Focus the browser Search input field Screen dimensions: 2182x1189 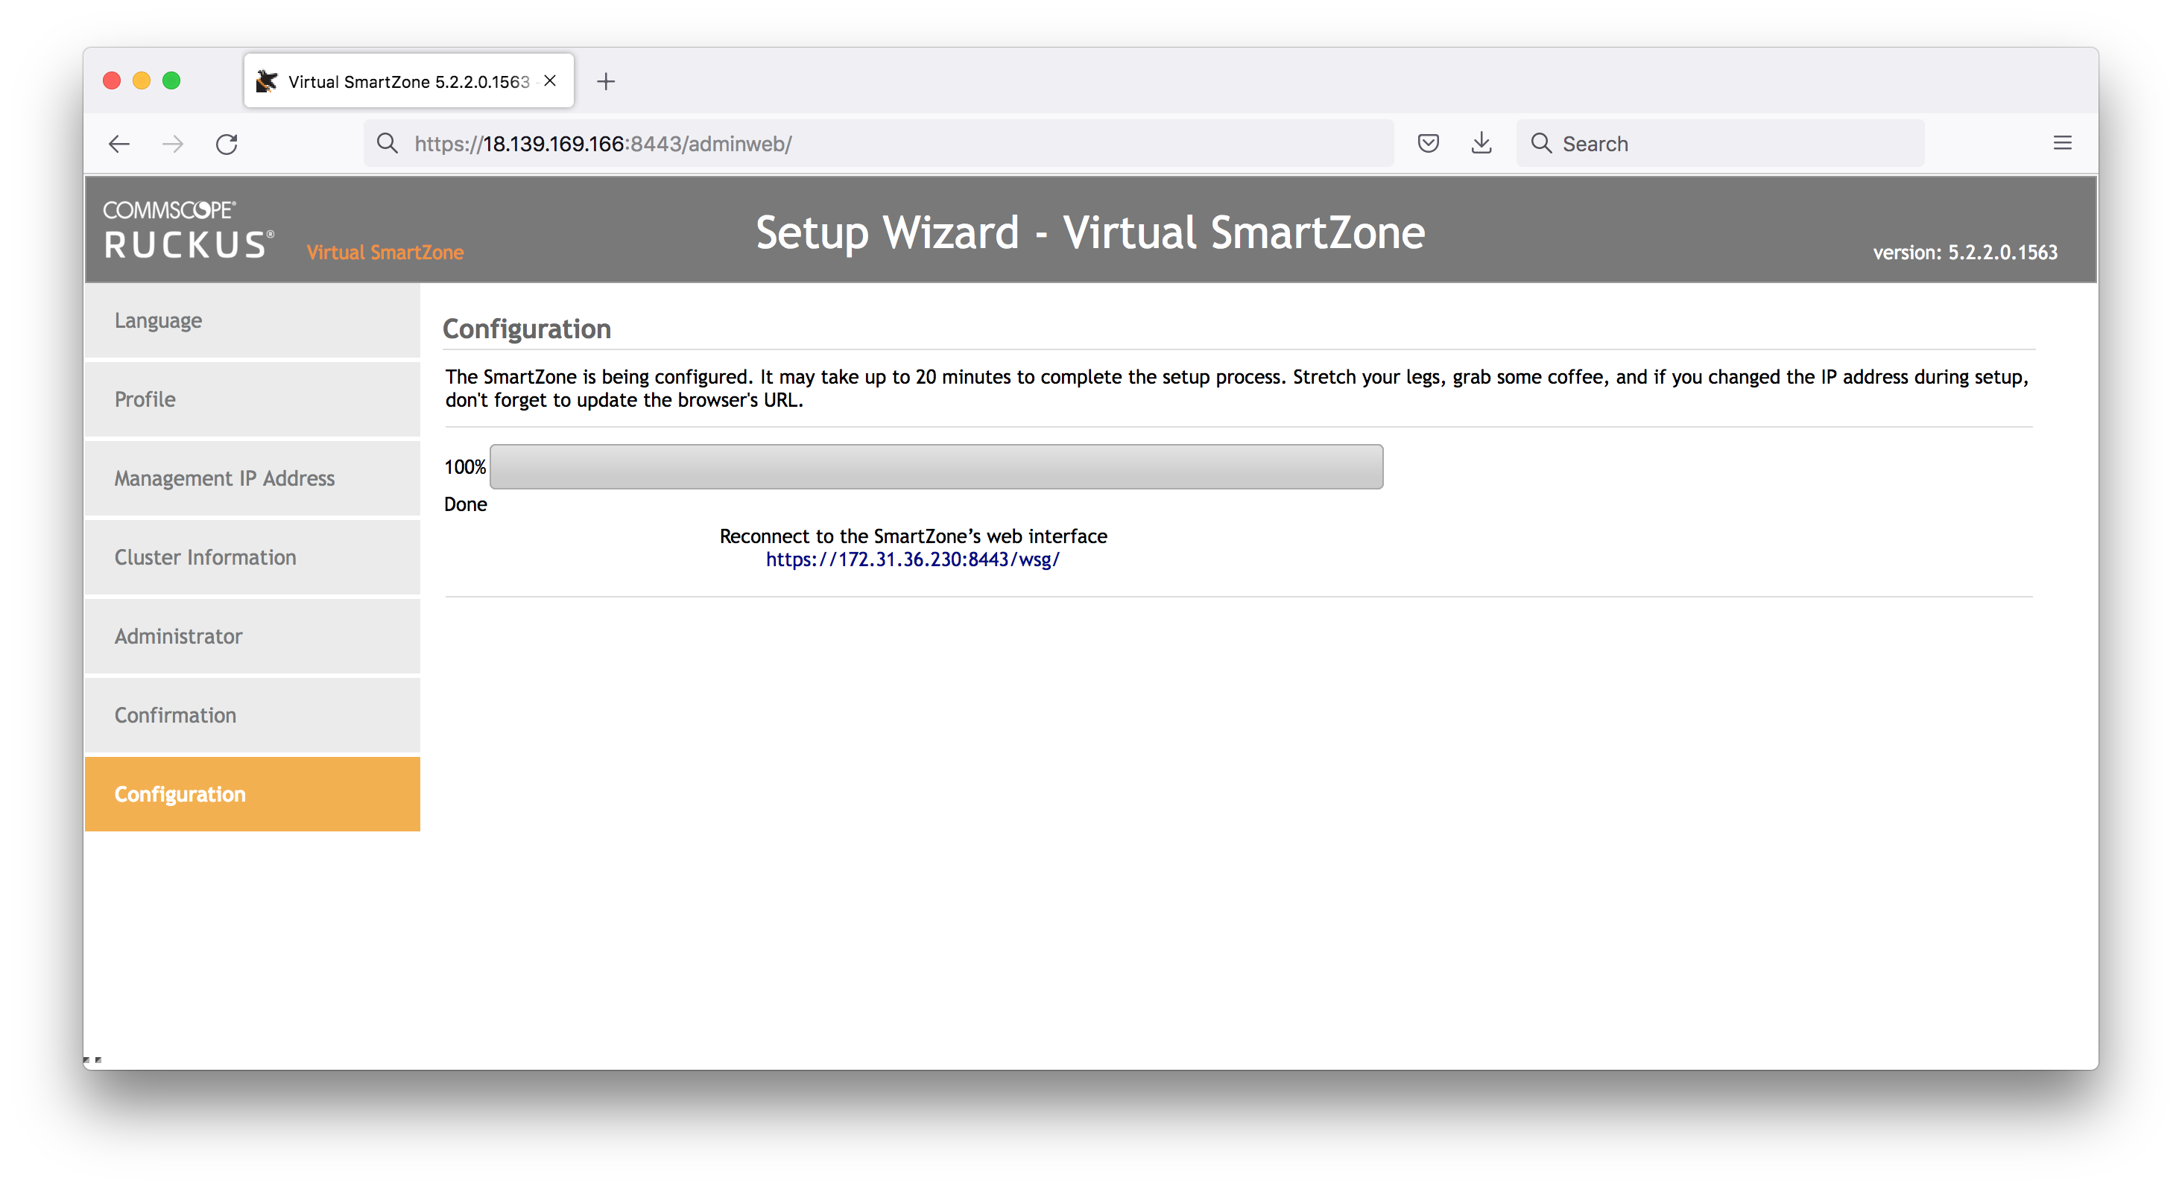[1719, 143]
